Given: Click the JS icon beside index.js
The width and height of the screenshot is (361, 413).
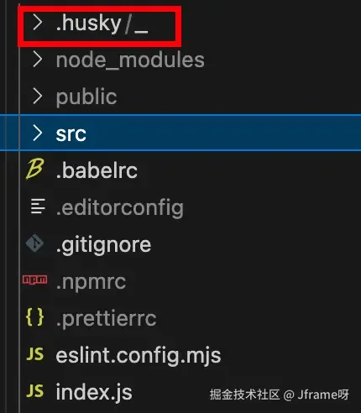Looking at the screenshot, I should (35, 390).
